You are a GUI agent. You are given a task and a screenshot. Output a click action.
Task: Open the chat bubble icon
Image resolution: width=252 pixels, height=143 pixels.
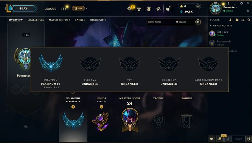[211, 139]
